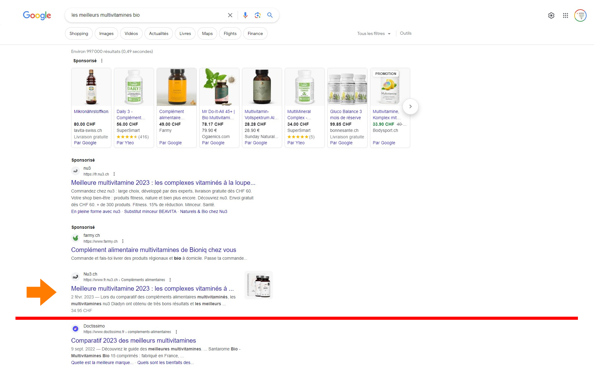The width and height of the screenshot is (594, 369).
Task: Open Multivitamine, Komplex mit link
Action: click(x=387, y=115)
